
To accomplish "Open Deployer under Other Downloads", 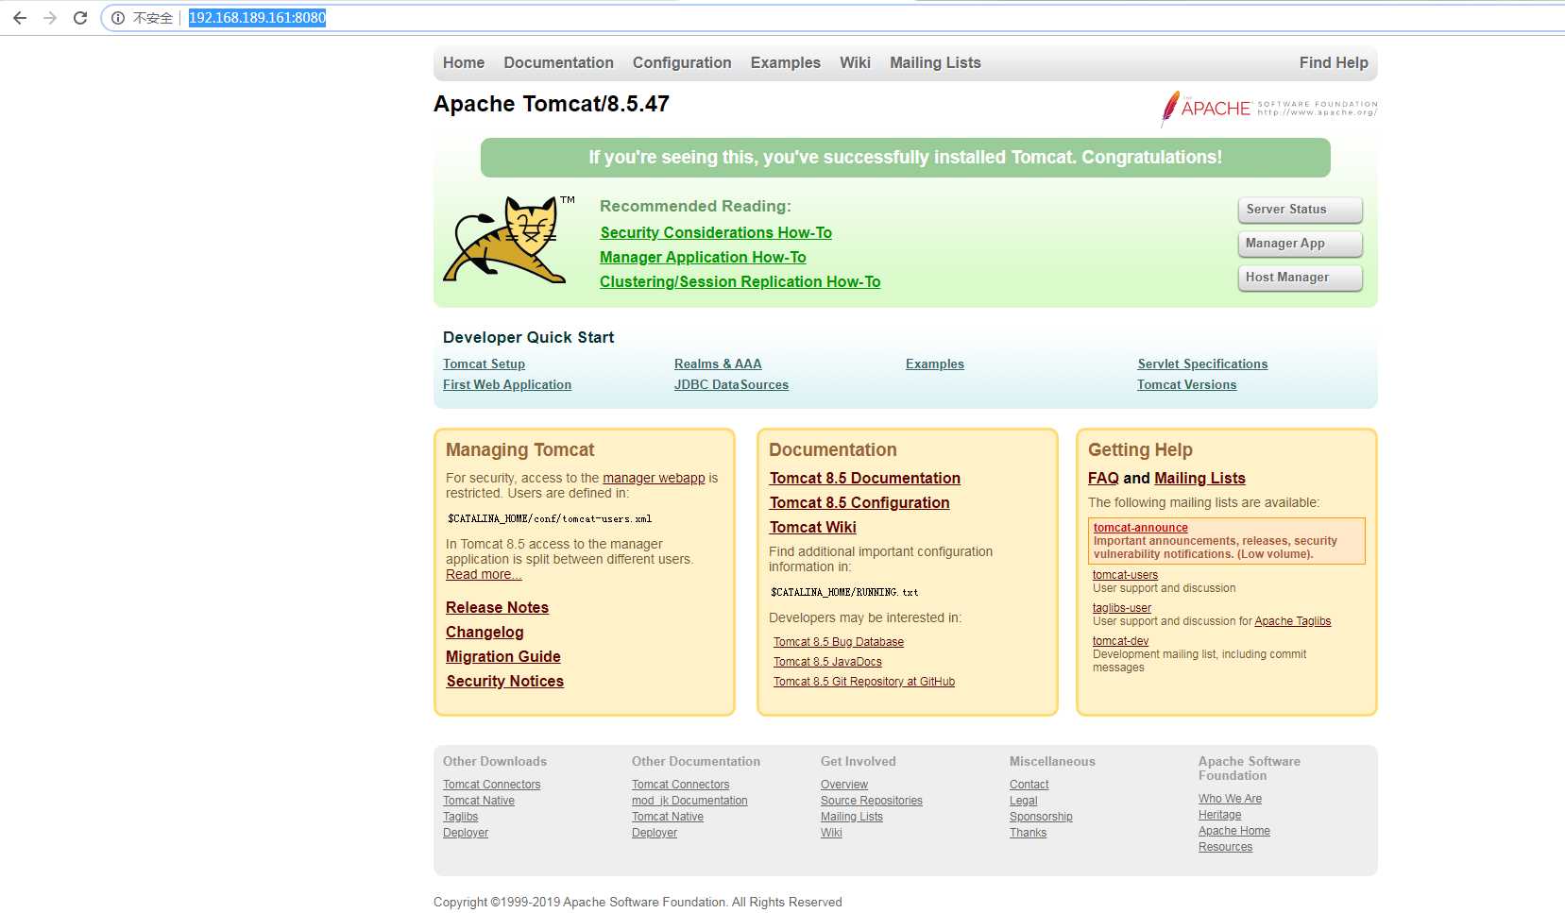I will pos(466,833).
